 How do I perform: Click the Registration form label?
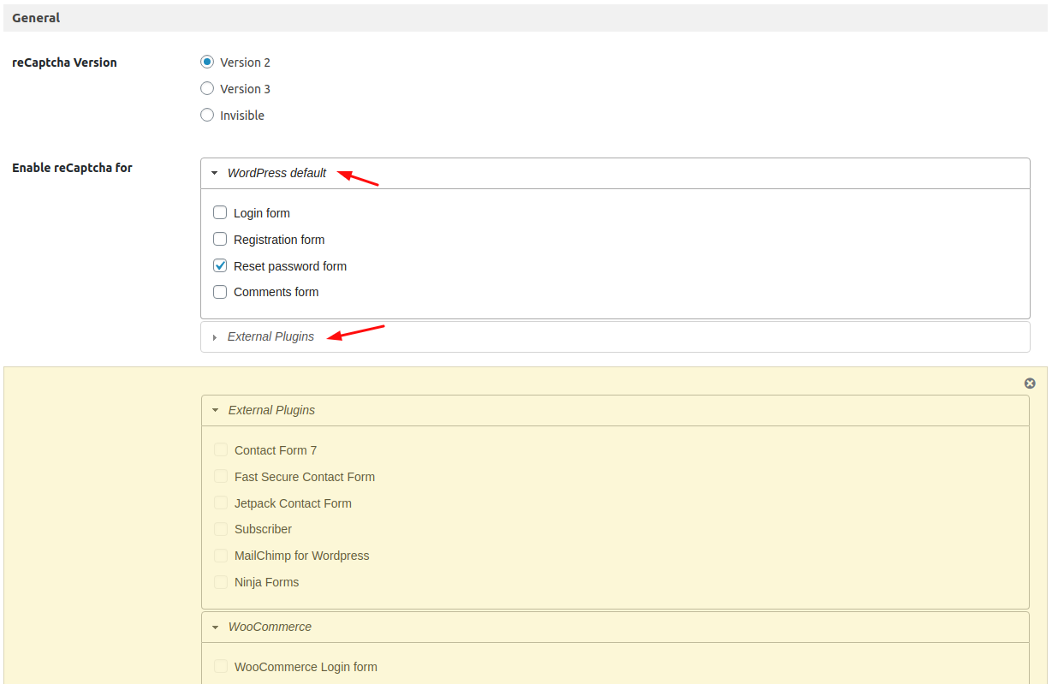point(279,240)
